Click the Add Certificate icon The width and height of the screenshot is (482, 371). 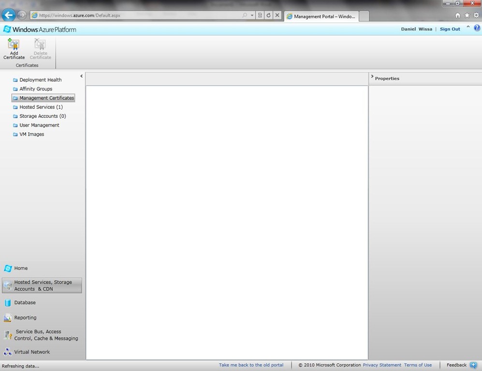tap(14, 45)
